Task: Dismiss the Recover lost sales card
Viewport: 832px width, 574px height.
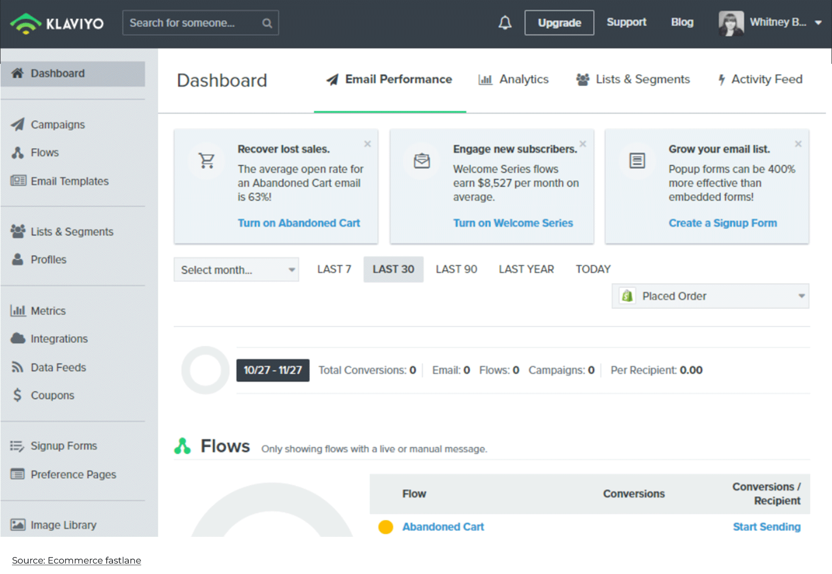Action: [367, 144]
